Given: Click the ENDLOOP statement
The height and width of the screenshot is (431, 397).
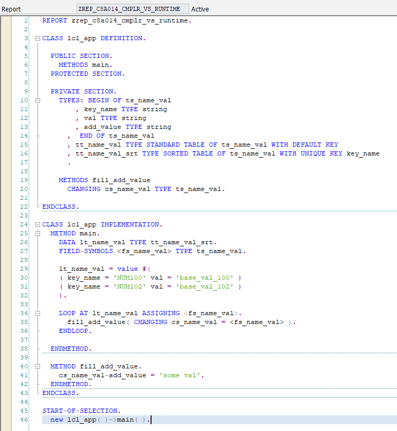Looking at the screenshot, I should tap(75, 331).
